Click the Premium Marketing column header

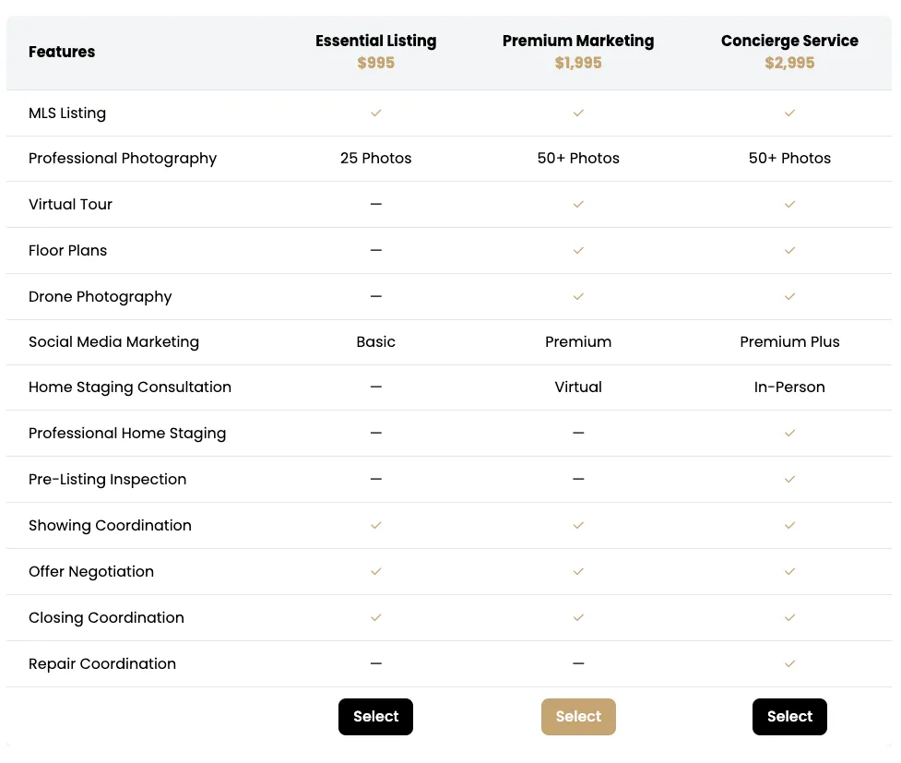(578, 41)
